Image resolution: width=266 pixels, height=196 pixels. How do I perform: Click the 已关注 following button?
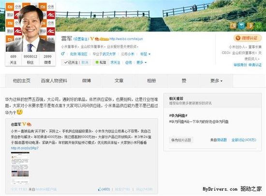71,62
